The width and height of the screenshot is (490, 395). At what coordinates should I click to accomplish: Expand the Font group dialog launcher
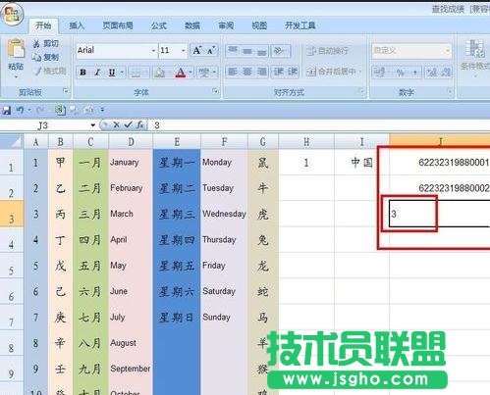(215, 91)
